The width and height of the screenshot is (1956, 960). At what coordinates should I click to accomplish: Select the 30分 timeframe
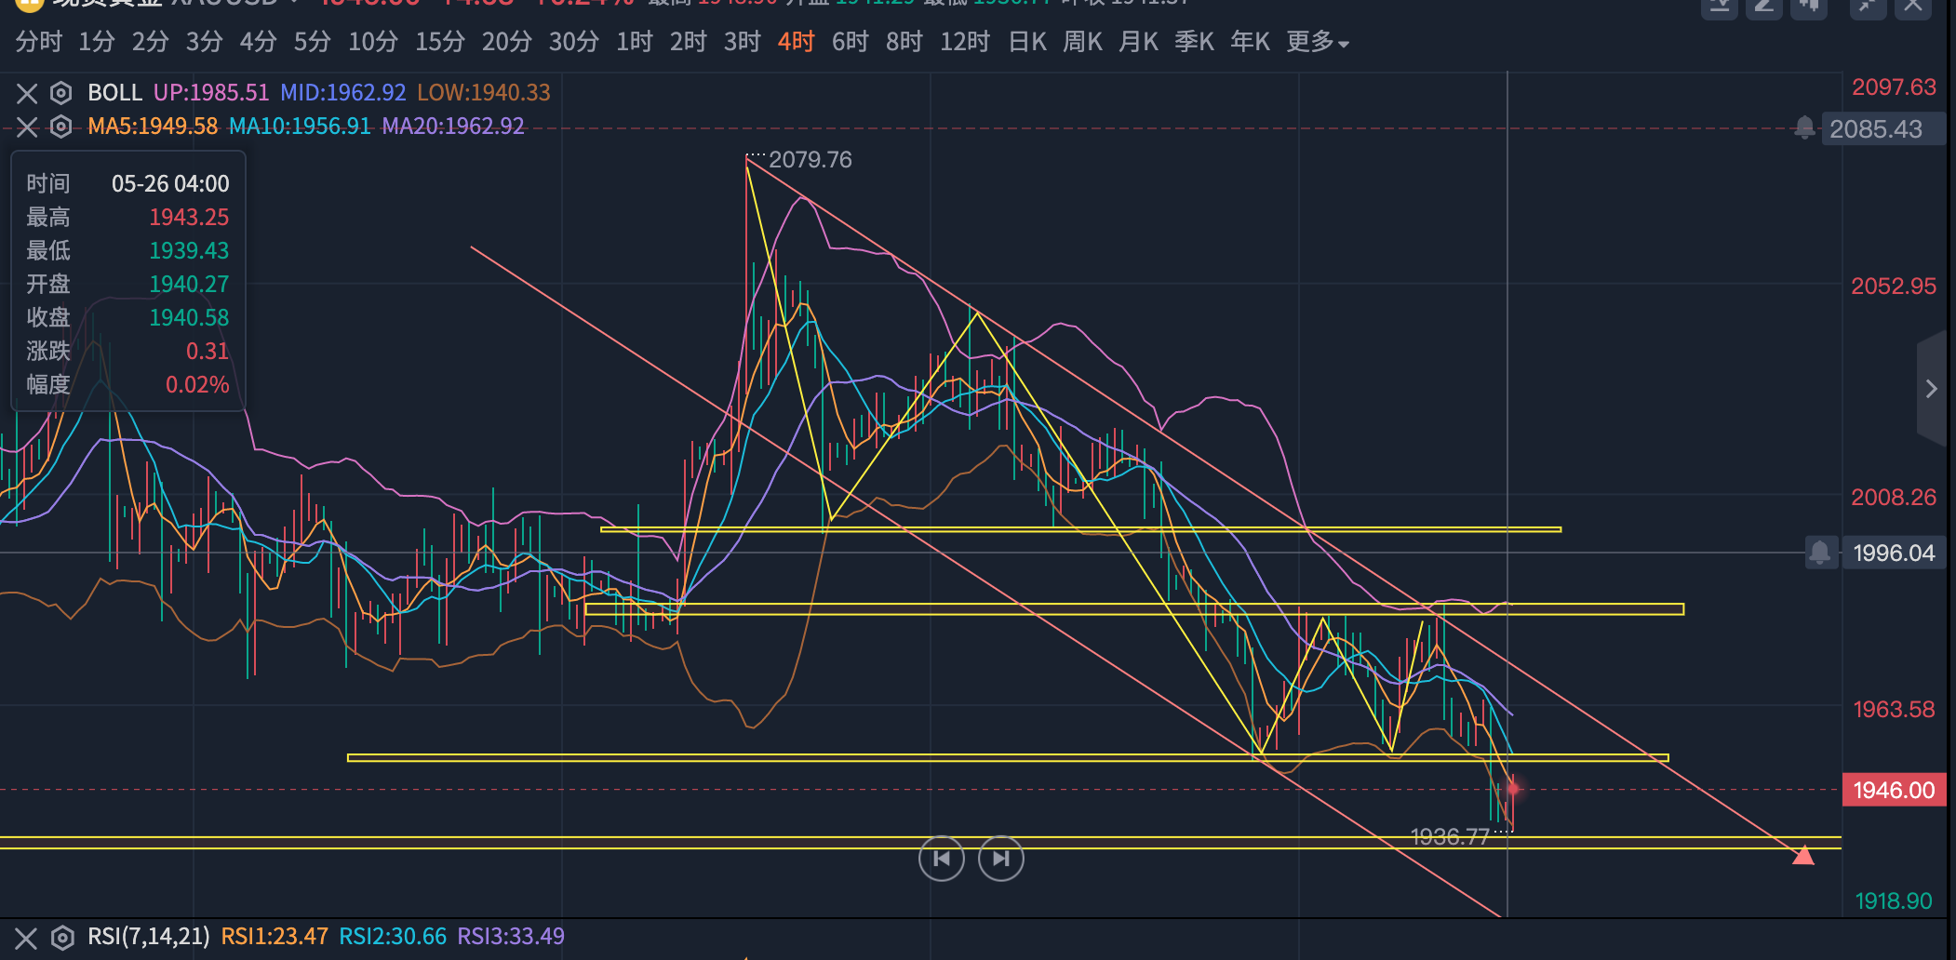click(x=573, y=42)
